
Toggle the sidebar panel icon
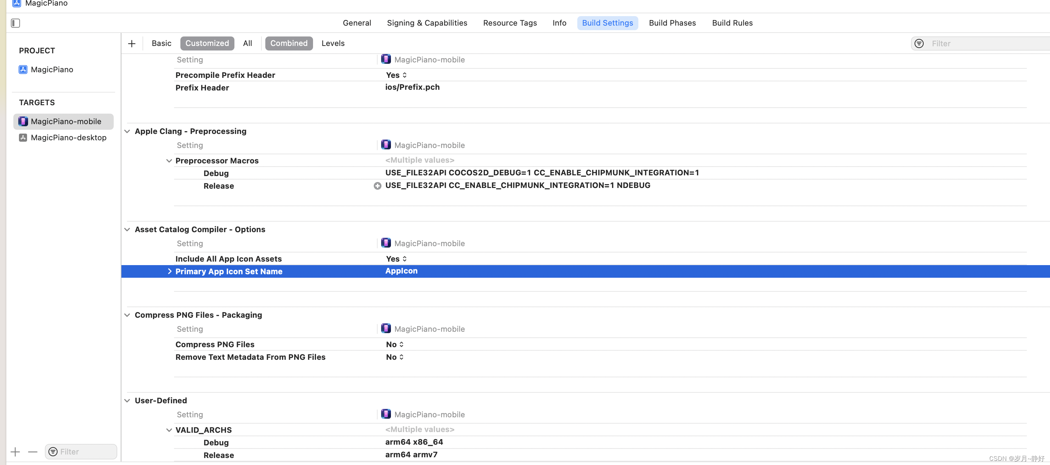pos(15,23)
